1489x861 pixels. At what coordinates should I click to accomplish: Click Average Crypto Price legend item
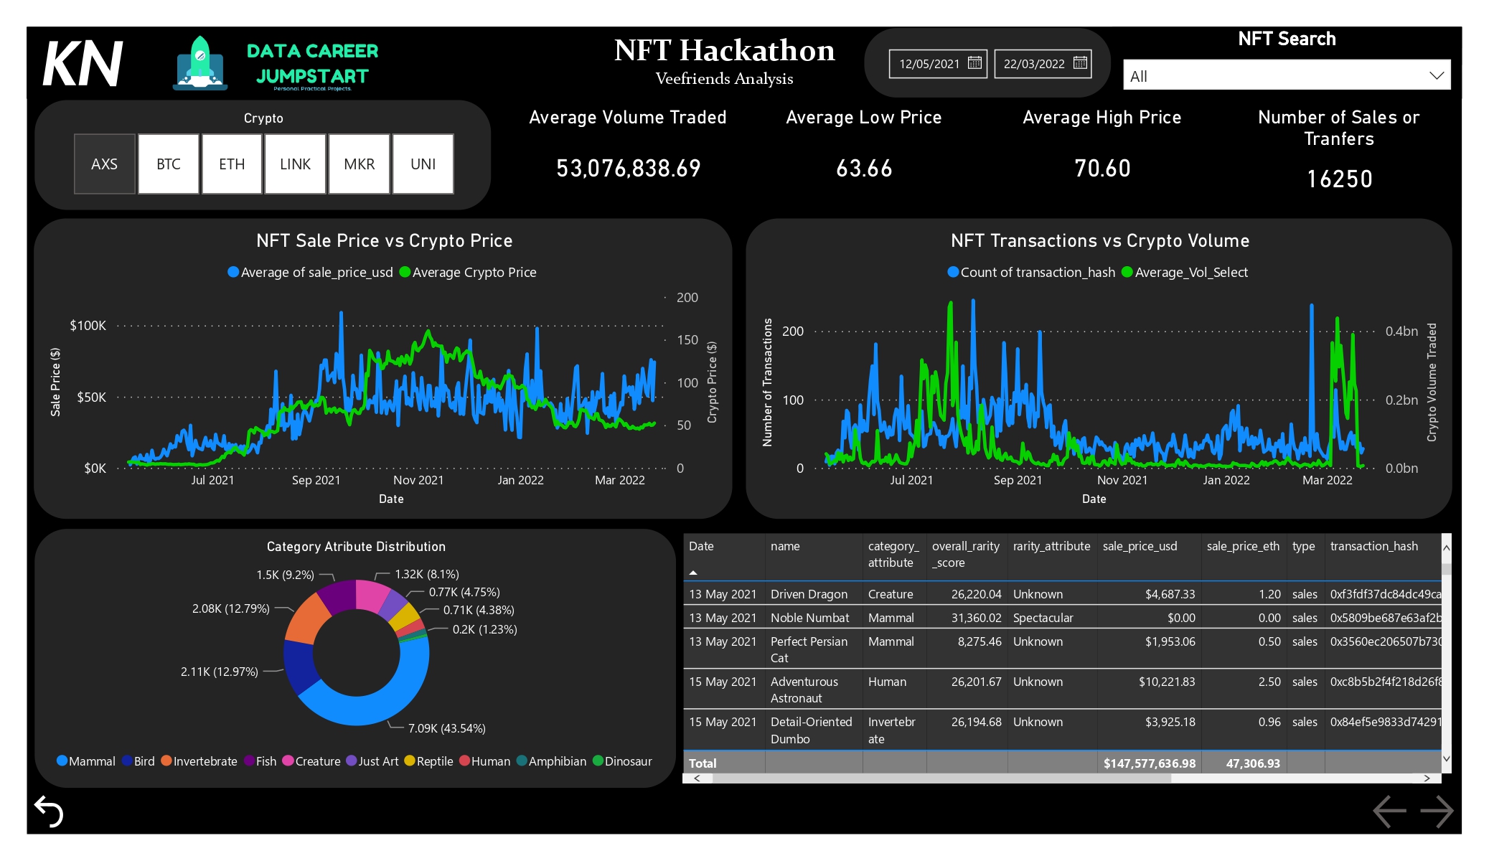[468, 272]
